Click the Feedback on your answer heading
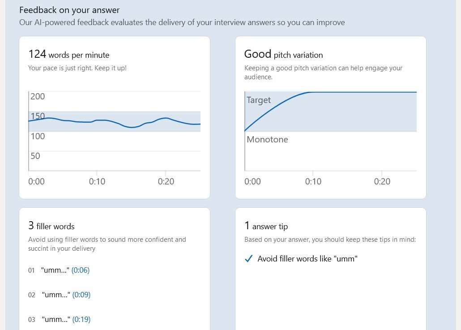461x330 pixels. tap(69, 10)
